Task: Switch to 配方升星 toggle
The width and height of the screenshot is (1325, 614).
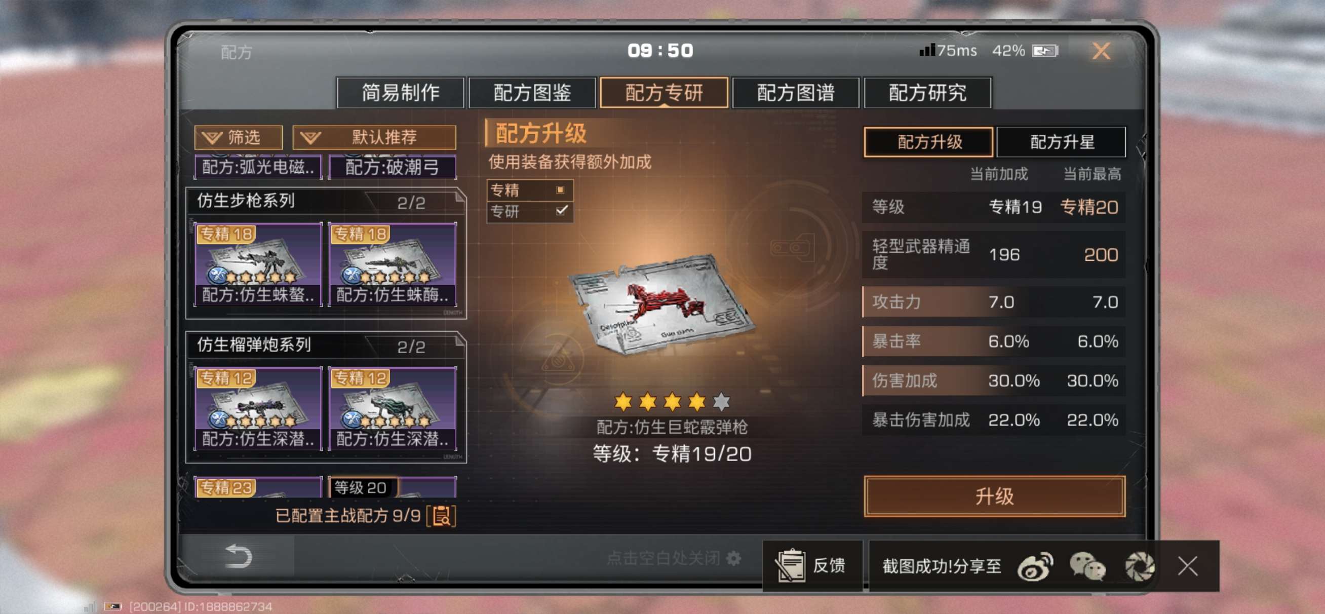Action: 1062,142
